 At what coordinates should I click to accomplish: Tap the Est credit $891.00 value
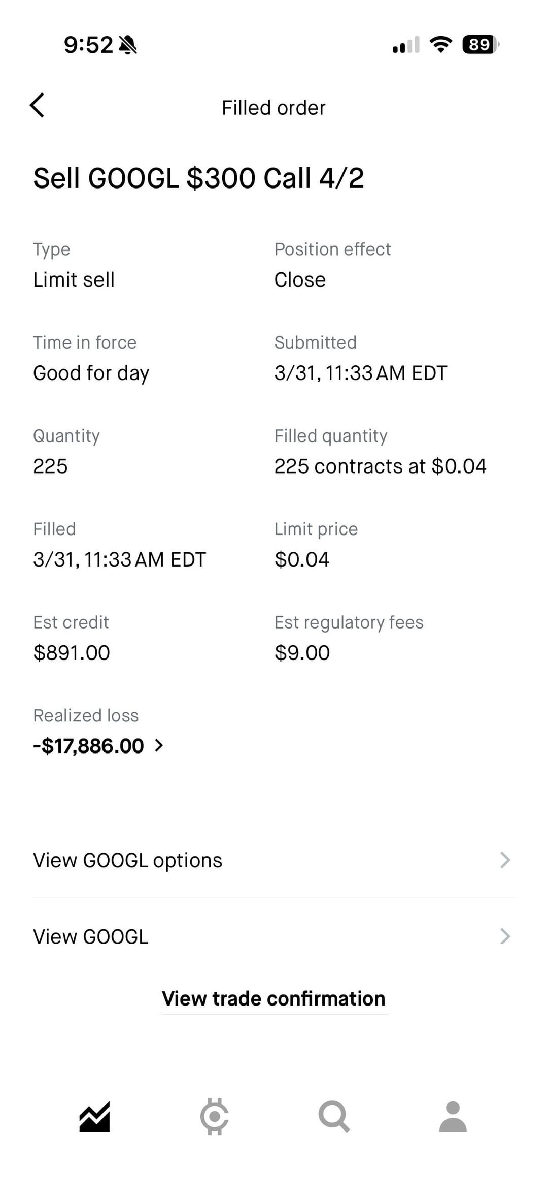[72, 653]
